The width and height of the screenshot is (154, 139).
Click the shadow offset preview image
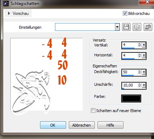click(x=46, y=74)
